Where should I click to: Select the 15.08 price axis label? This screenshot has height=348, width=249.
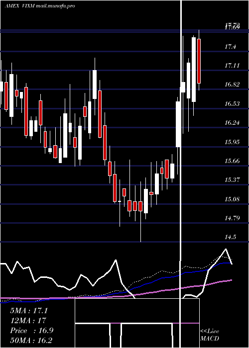[x=232, y=199]
